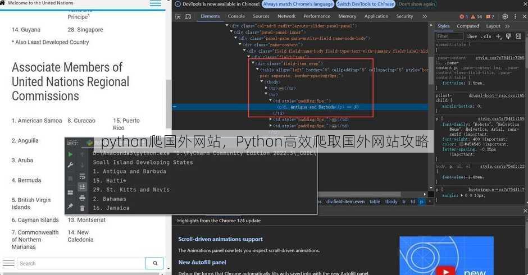This screenshot has height=275, width=528.
Task: Switch to the Console tab
Action: tap(236, 16)
